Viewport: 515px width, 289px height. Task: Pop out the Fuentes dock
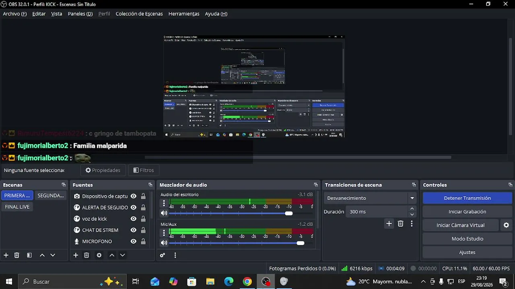(x=150, y=185)
